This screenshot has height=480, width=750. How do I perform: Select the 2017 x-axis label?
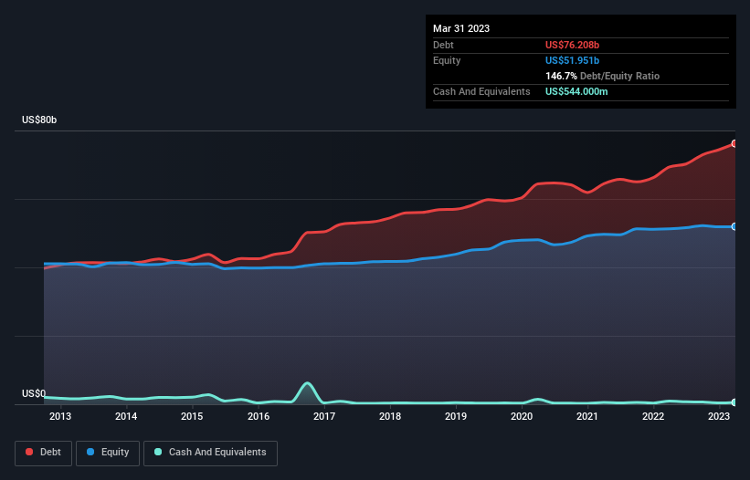coord(323,416)
